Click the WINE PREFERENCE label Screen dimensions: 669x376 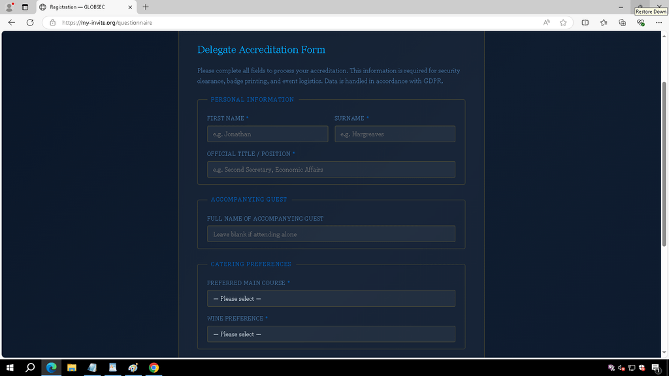click(235, 318)
